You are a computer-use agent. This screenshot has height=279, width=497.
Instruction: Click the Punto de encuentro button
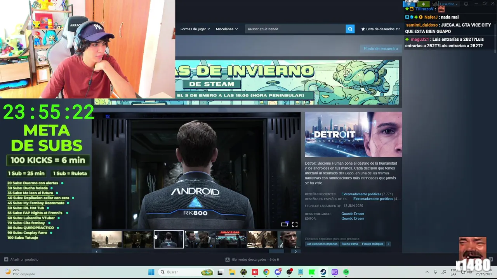(x=381, y=48)
